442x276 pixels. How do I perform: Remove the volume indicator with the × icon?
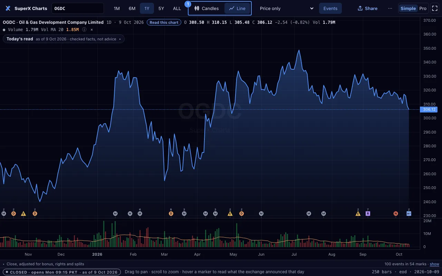point(92,29)
